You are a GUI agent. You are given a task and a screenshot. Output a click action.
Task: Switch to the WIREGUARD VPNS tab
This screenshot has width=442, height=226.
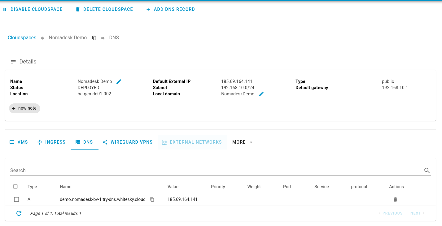point(127,142)
